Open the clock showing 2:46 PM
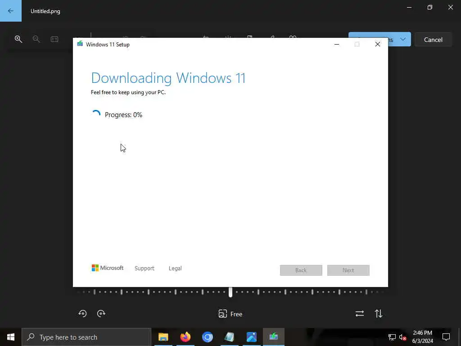Viewport: 461px width, 346px height. [422, 337]
